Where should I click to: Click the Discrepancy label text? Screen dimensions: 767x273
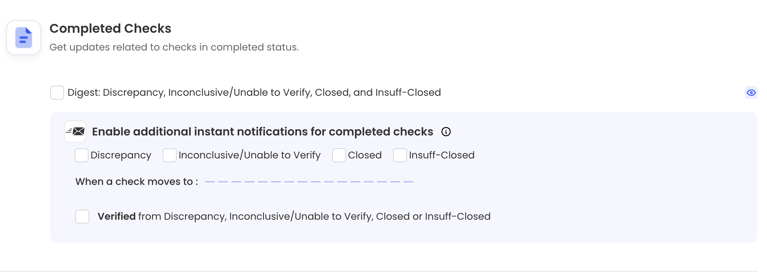121,155
